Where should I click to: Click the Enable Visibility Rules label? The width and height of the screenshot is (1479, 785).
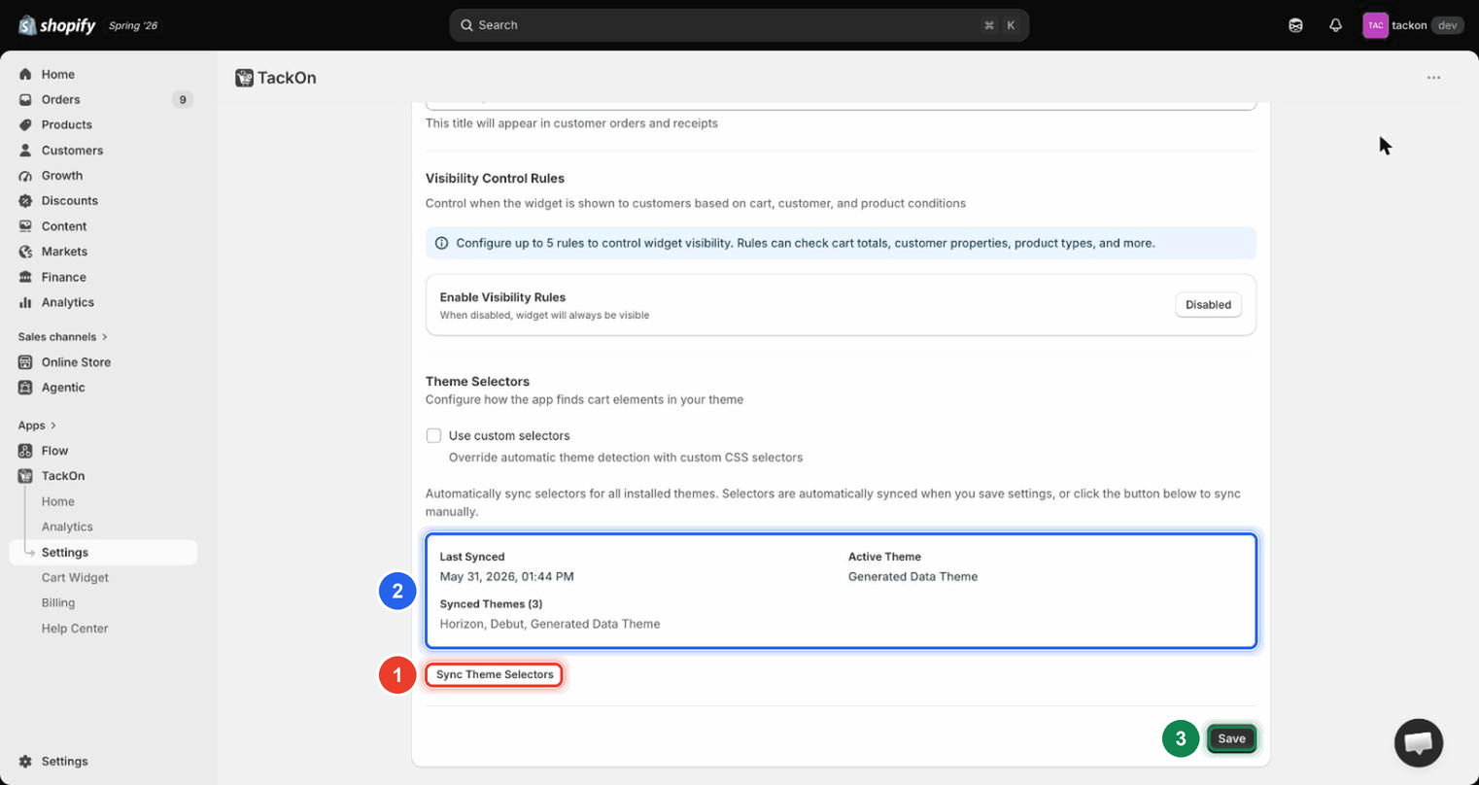pyautogui.click(x=502, y=297)
